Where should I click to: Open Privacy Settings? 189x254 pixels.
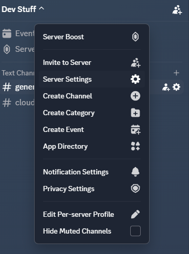click(x=92, y=189)
